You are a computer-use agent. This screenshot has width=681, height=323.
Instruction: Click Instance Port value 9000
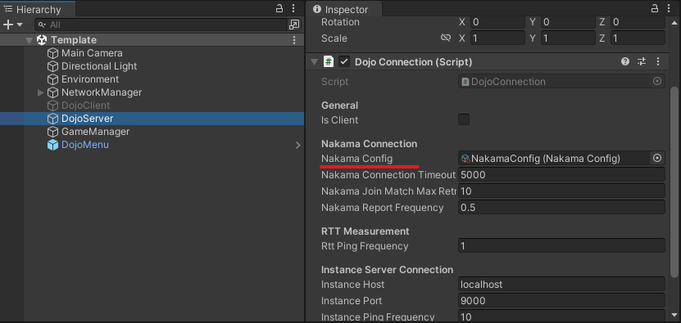pyautogui.click(x=561, y=300)
